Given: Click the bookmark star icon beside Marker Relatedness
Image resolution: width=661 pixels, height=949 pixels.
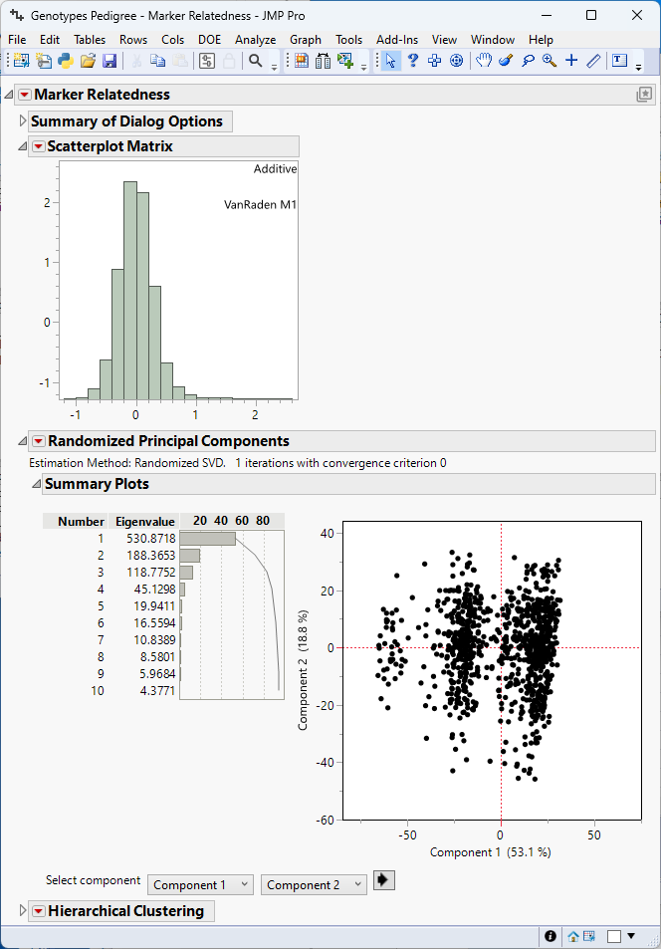Looking at the screenshot, I should click(645, 95).
